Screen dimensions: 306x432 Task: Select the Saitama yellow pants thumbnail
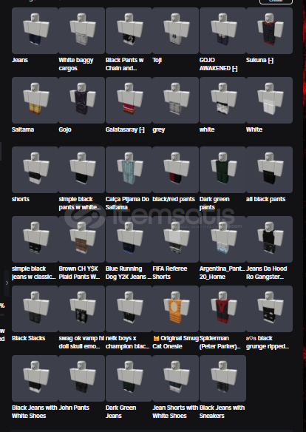point(35,101)
